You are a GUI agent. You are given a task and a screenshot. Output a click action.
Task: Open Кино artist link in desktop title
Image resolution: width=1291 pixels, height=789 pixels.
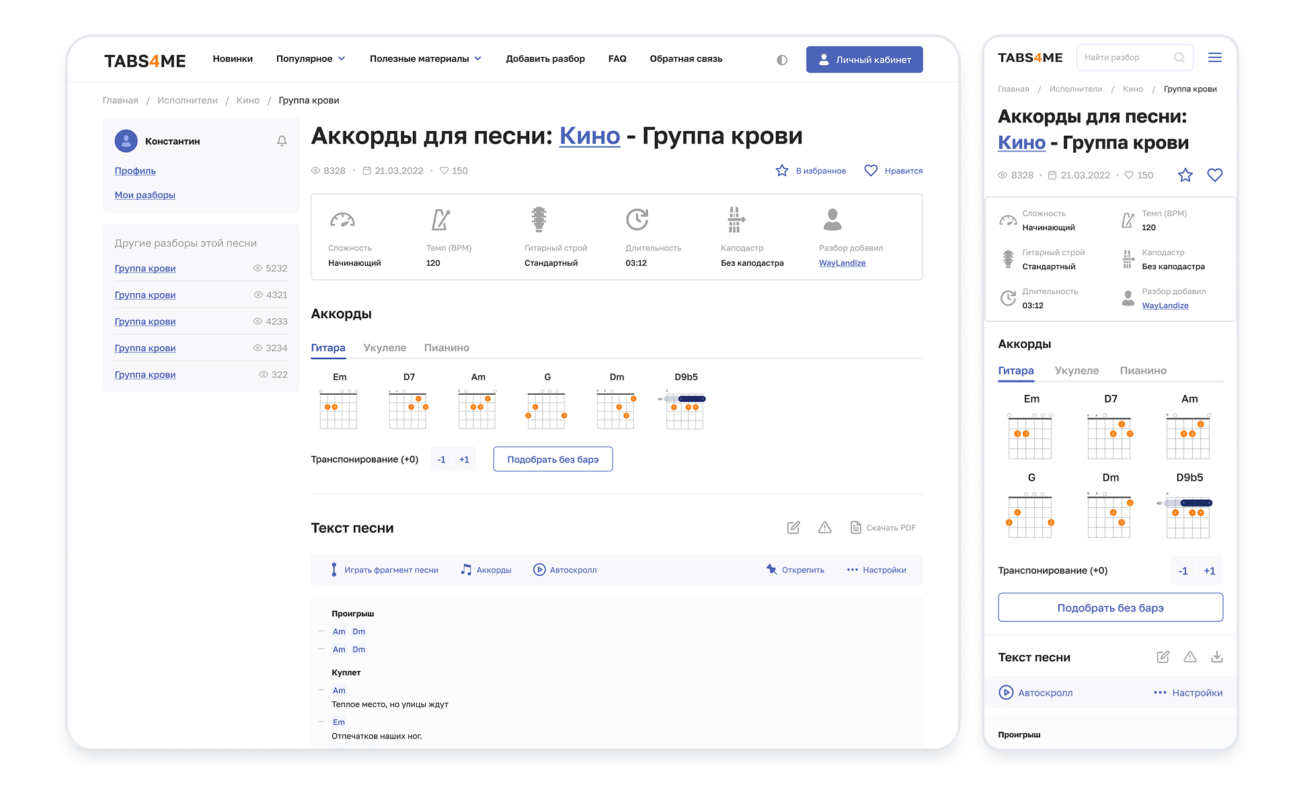point(590,136)
